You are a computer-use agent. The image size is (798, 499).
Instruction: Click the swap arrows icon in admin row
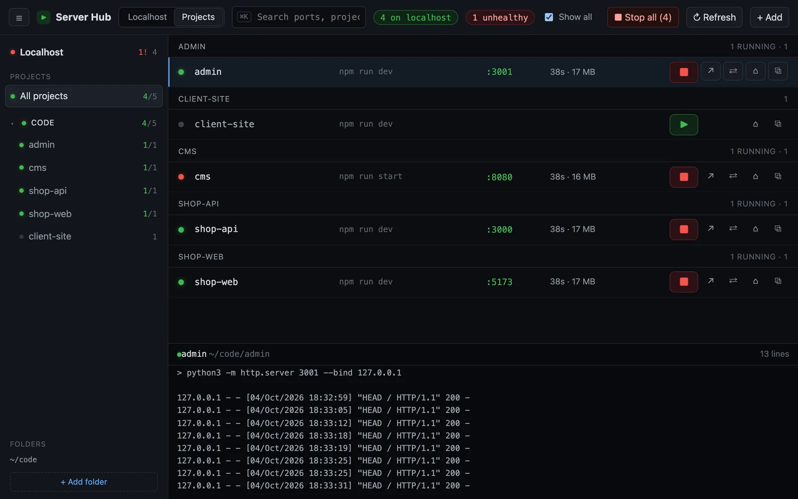click(733, 71)
